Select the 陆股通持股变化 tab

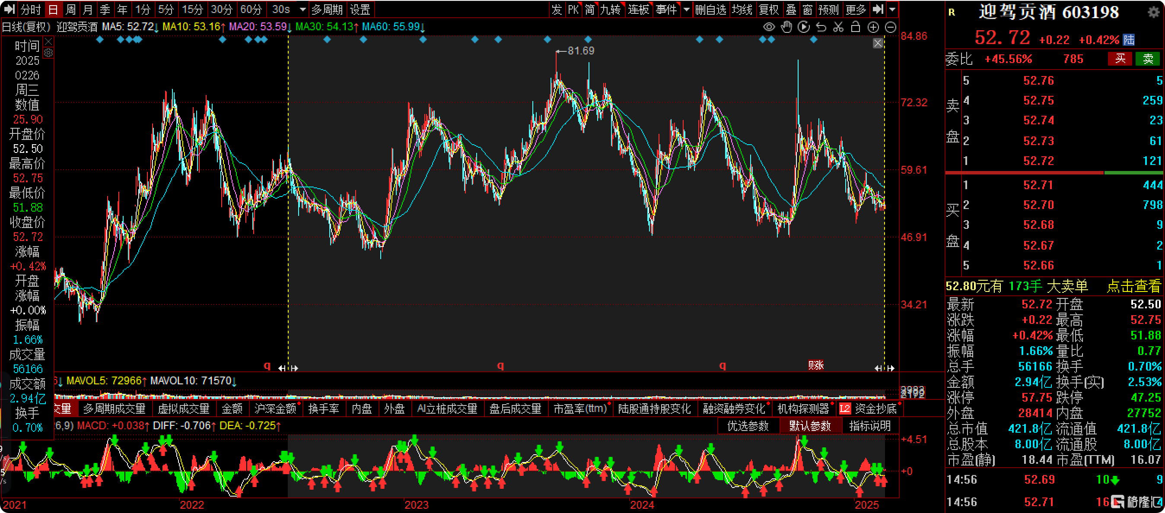654,408
